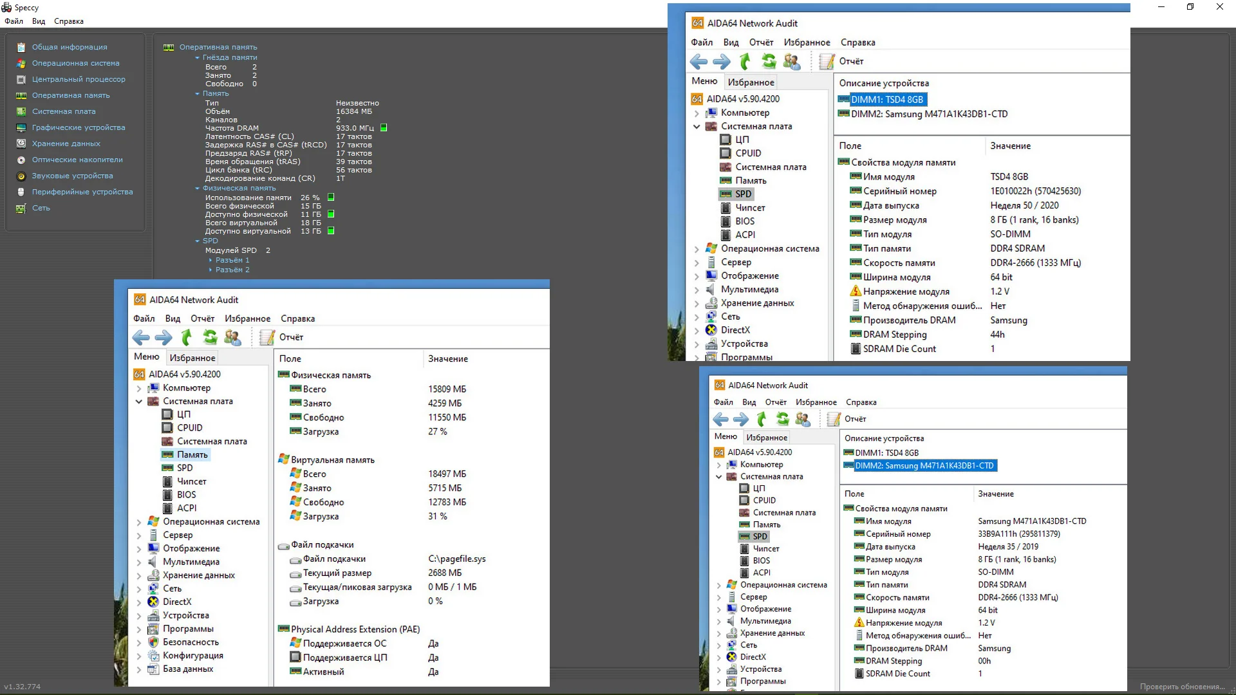Click the Сеть network icon in the Speccy sidebar
This screenshot has height=695, width=1236.
point(21,208)
